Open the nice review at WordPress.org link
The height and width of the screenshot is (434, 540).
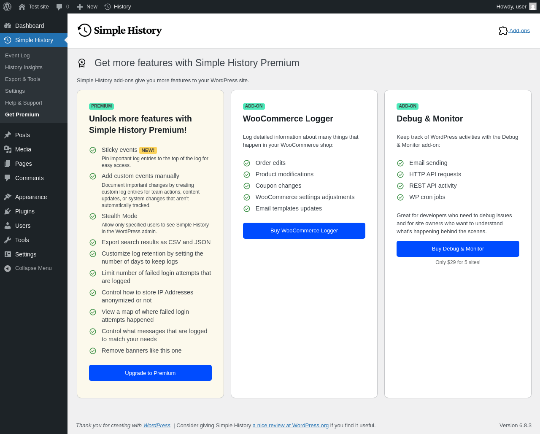[290, 426]
